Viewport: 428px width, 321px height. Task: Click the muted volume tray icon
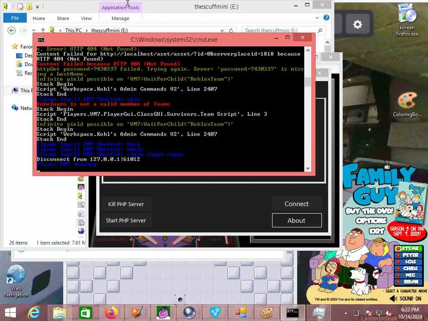click(388, 313)
